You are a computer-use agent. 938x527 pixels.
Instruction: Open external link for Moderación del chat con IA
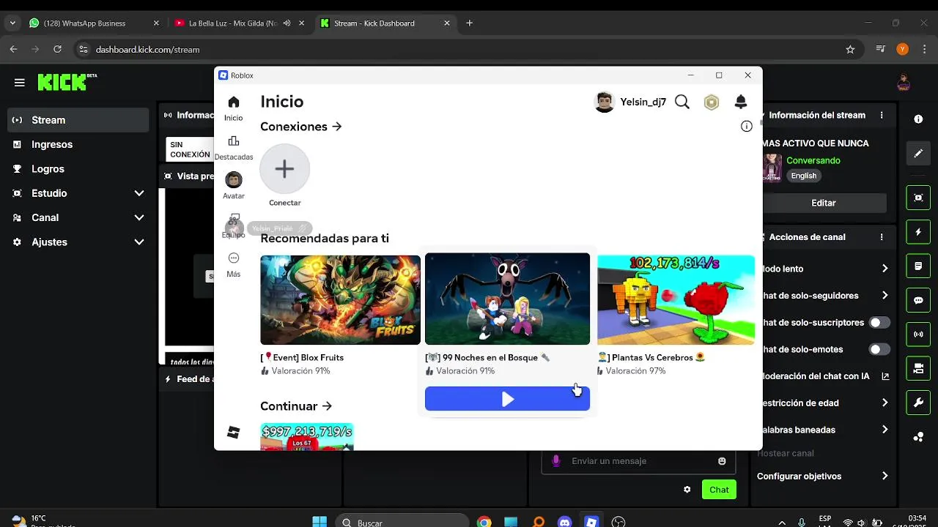(885, 376)
